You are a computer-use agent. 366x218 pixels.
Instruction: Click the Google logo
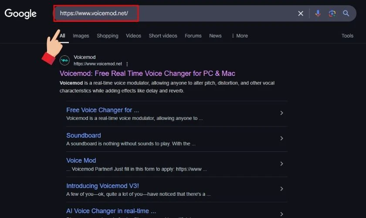click(20, 14)
